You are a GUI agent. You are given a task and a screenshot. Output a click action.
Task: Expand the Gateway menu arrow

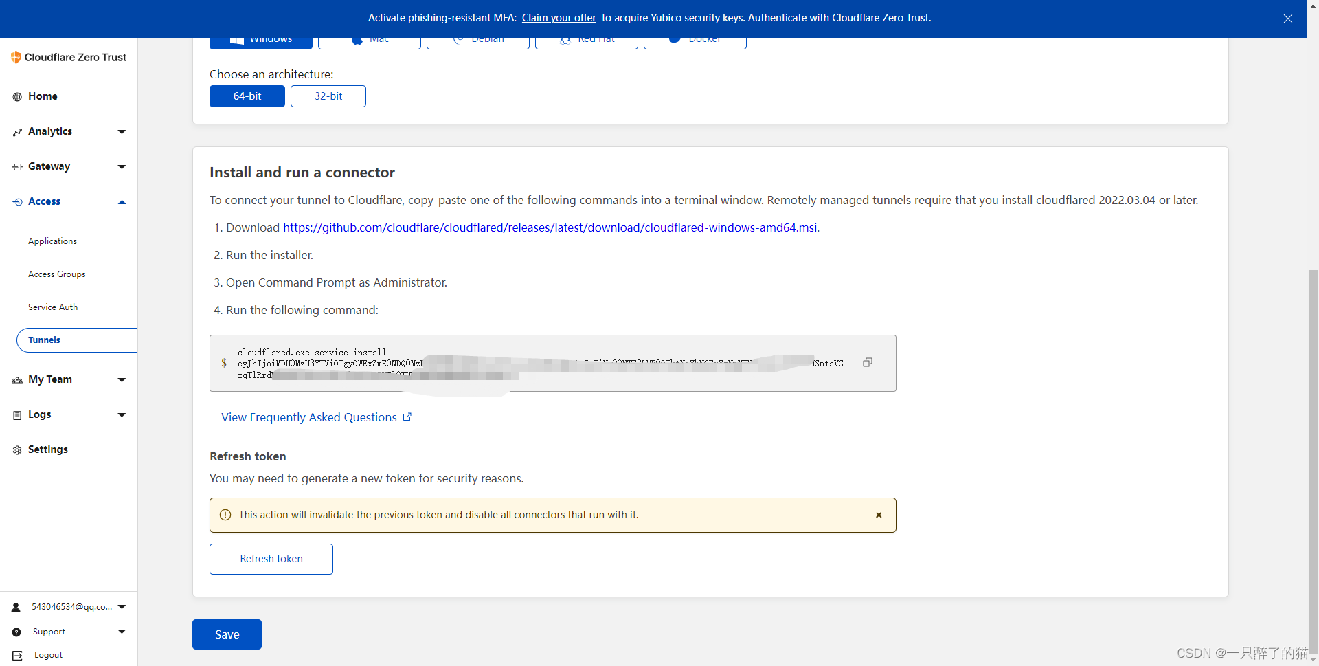pos(122,167)
